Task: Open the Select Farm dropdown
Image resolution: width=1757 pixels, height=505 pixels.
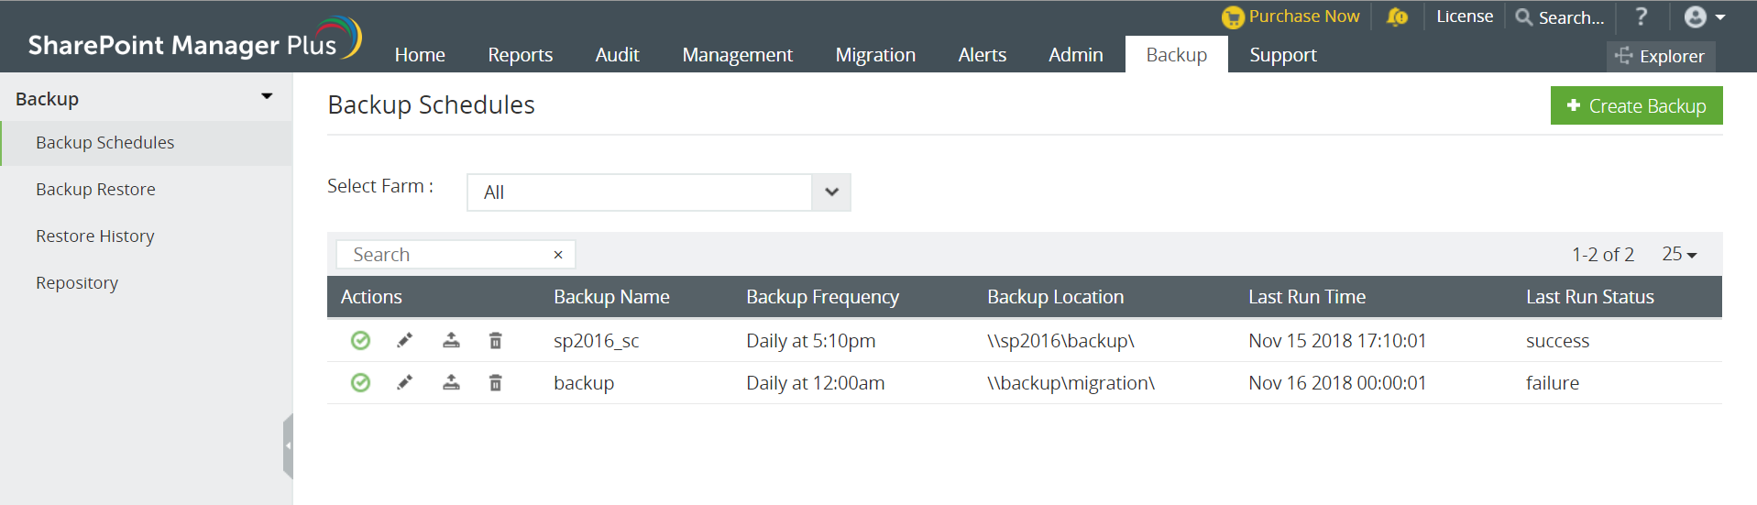Action: (x=831, y=192)
